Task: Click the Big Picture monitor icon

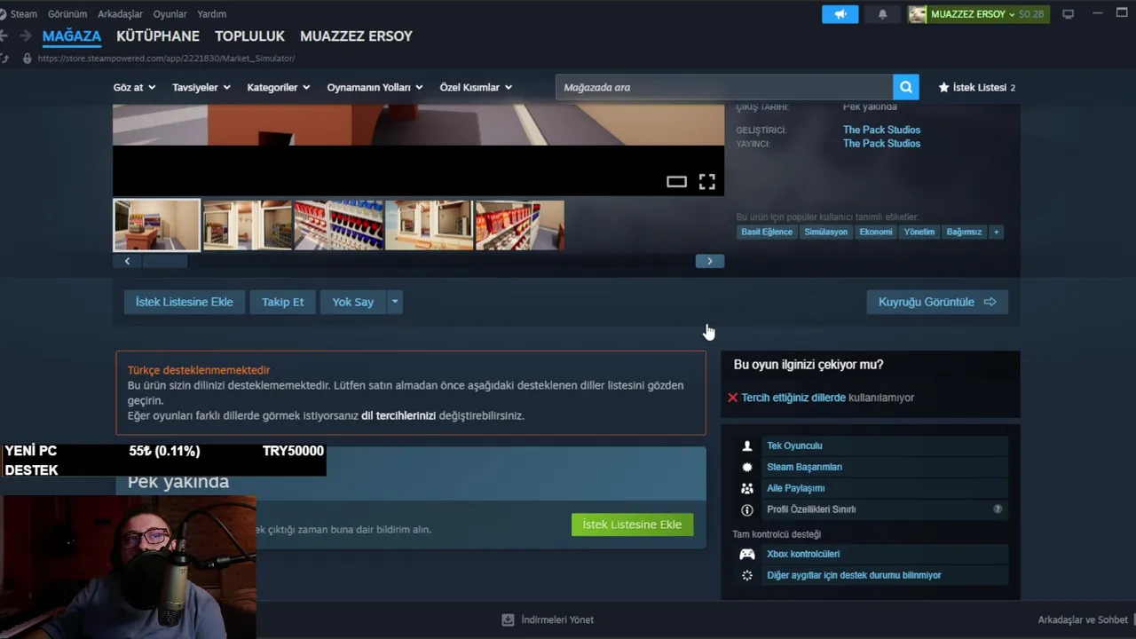Action: pyautogui.click(x=1069, y=14)
